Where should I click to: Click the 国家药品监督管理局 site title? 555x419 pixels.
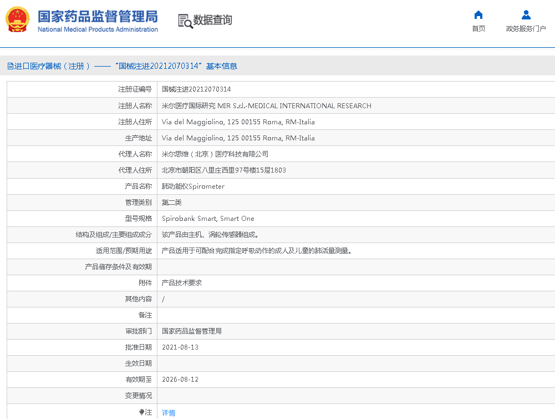pos(98,16)
